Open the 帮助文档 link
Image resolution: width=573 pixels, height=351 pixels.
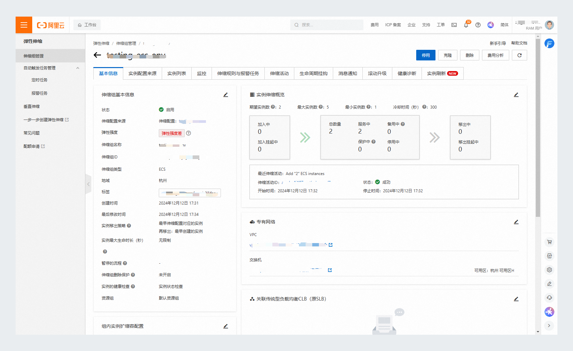click(519, 43)
